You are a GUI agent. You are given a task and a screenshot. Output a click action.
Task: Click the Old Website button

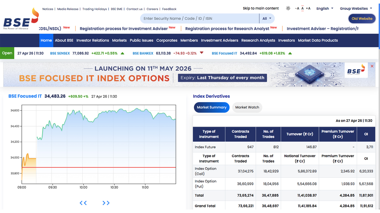[x=362, y=19]
